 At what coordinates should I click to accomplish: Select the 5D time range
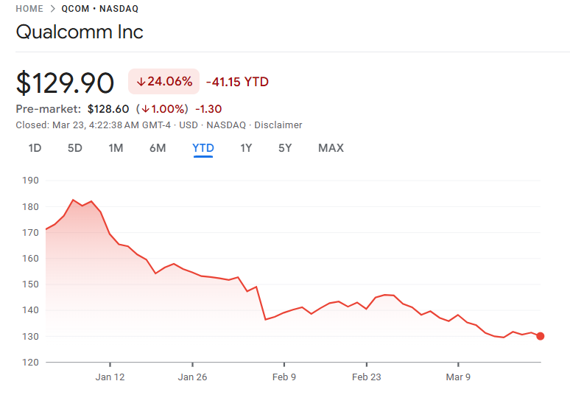point(75,148)
